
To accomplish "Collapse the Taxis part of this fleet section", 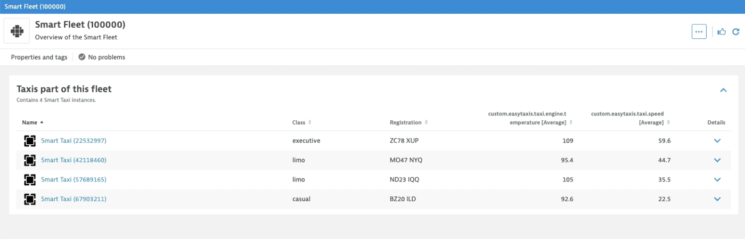I will 723,90.
